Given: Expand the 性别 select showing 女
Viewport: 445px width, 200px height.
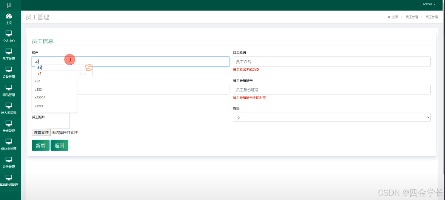Looking at the screenshot, I should click(331, 117).
